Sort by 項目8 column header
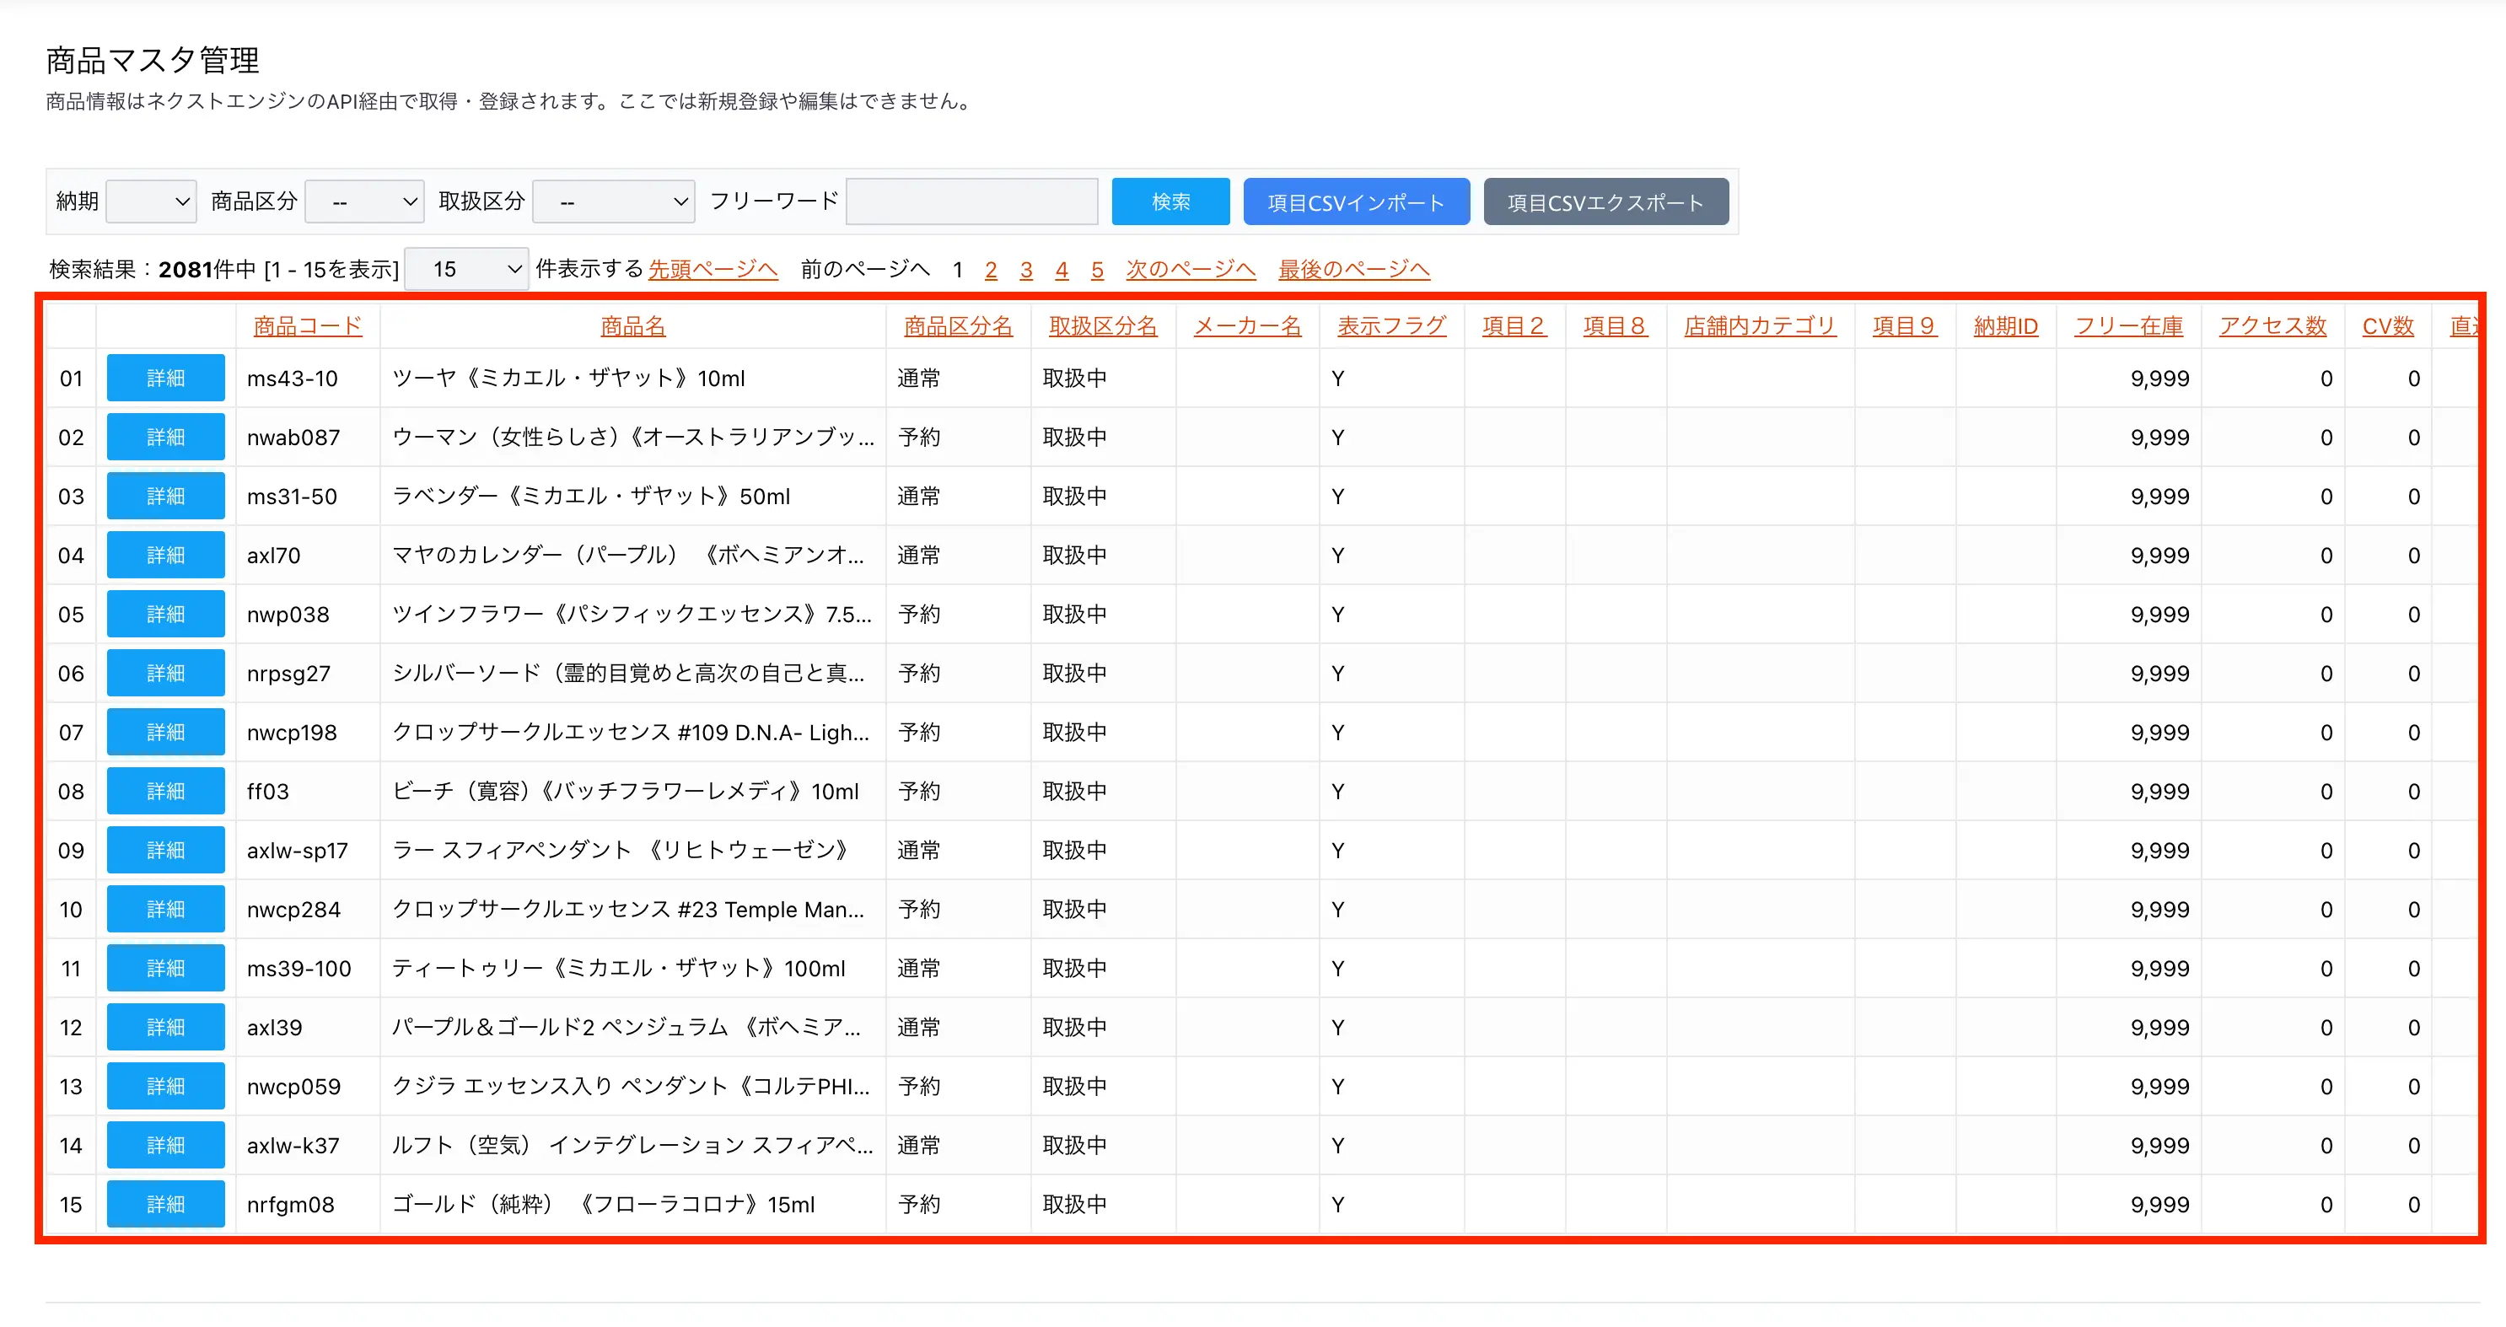 pyautogui.click(x=1615, y=326)
